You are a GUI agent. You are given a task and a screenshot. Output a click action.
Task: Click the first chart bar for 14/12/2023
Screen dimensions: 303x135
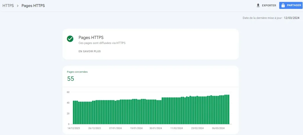coord(74,113)
